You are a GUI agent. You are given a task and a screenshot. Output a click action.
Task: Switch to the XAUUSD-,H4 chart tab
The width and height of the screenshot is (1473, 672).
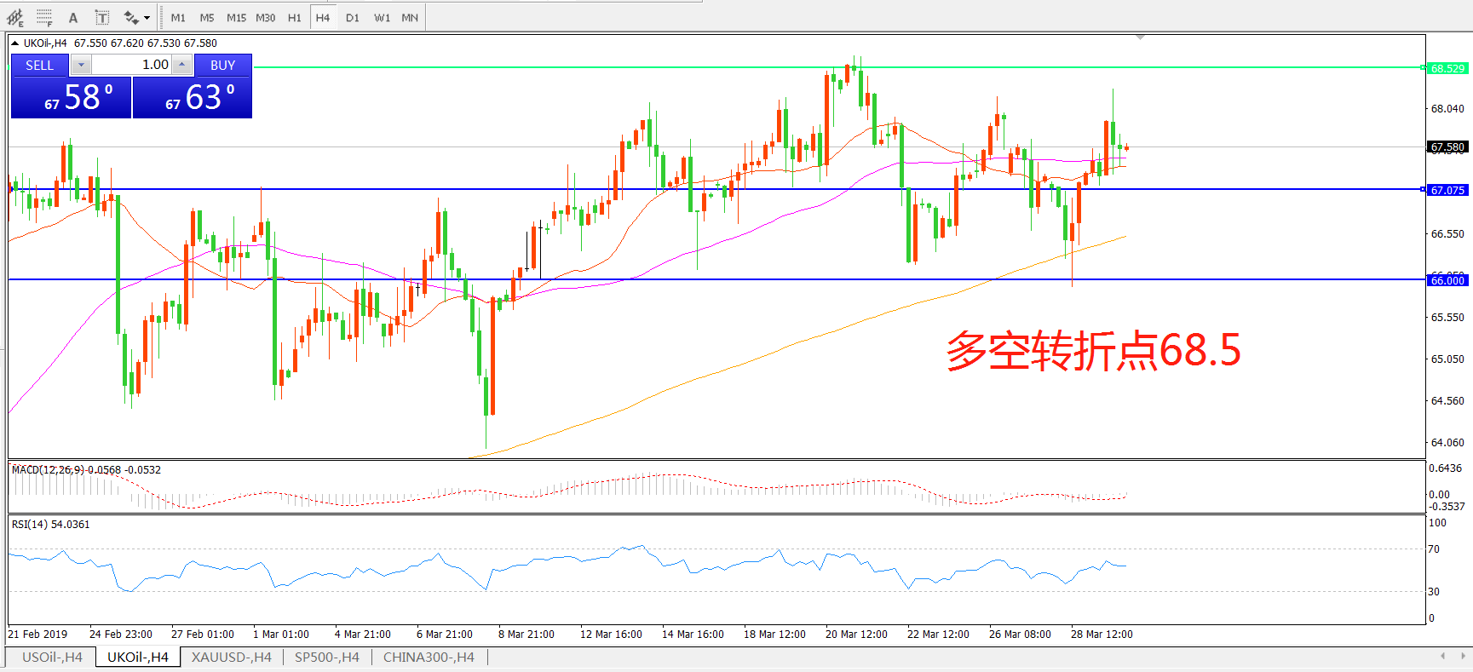point(231,657)
